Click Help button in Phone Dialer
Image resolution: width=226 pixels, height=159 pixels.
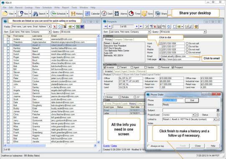coord(213,146)
